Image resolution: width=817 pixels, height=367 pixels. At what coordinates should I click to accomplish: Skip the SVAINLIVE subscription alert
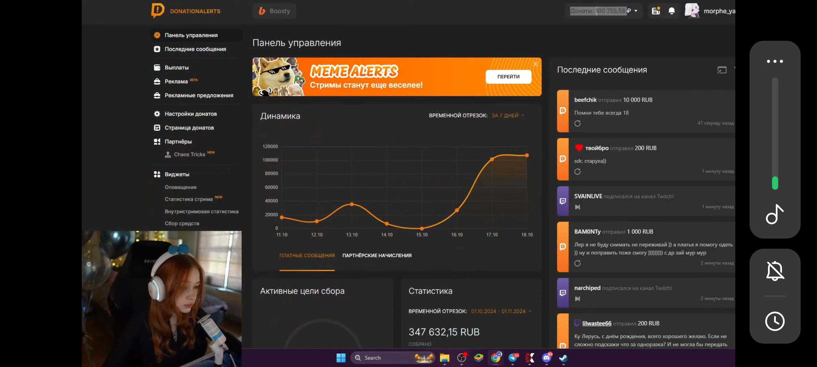tap(577, 207)
